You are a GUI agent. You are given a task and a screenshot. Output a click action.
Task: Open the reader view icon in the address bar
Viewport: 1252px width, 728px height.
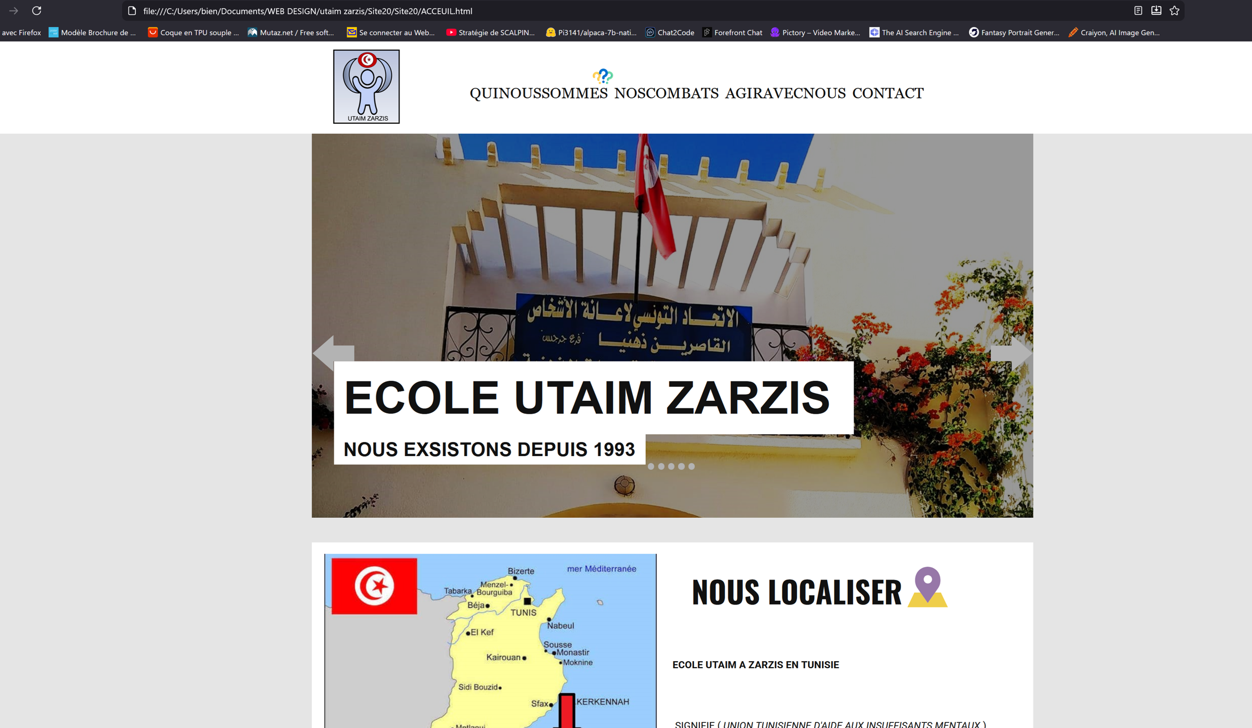click(1138, 10)
